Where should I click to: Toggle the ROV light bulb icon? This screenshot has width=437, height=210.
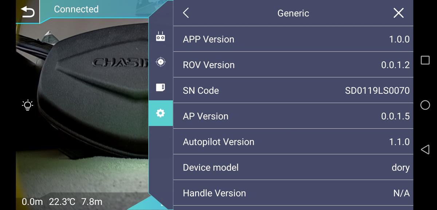click(28, 105)
